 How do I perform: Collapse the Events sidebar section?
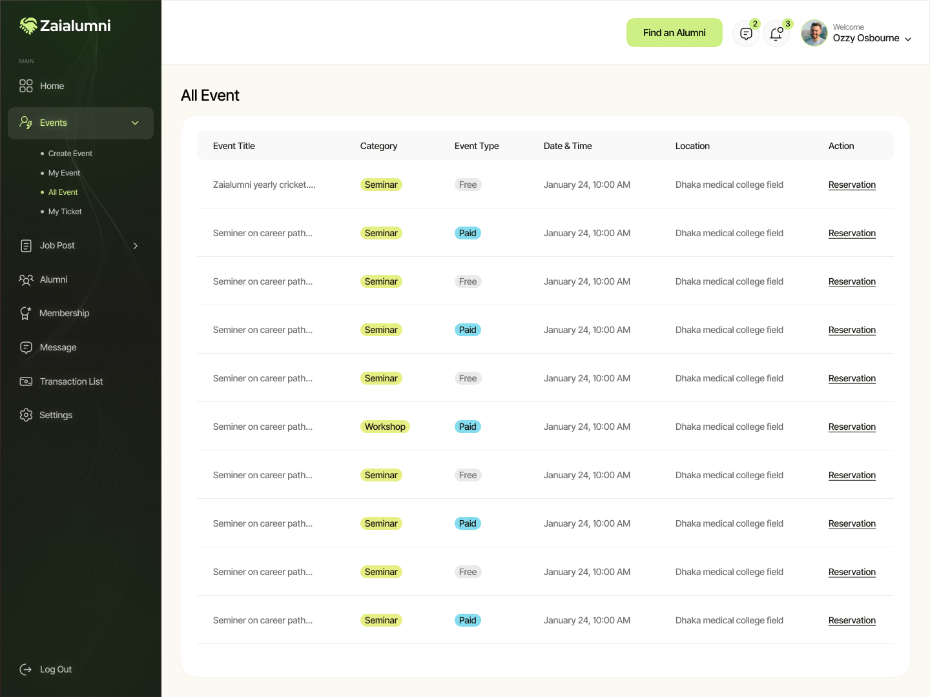135,123
